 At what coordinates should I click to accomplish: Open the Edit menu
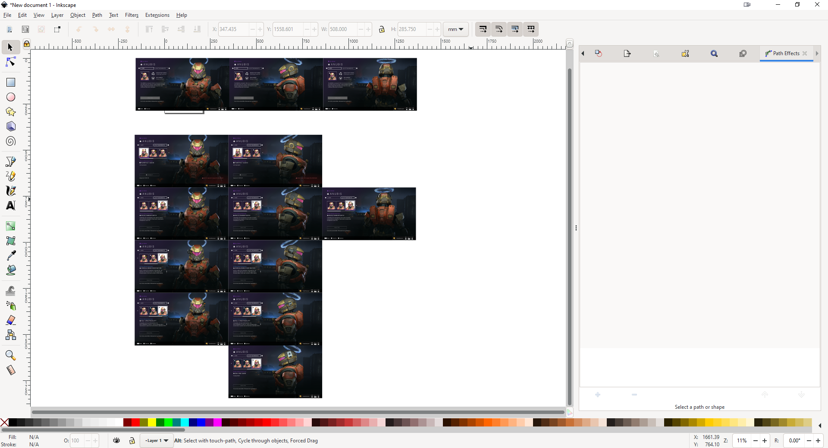[x=22, y=15]
